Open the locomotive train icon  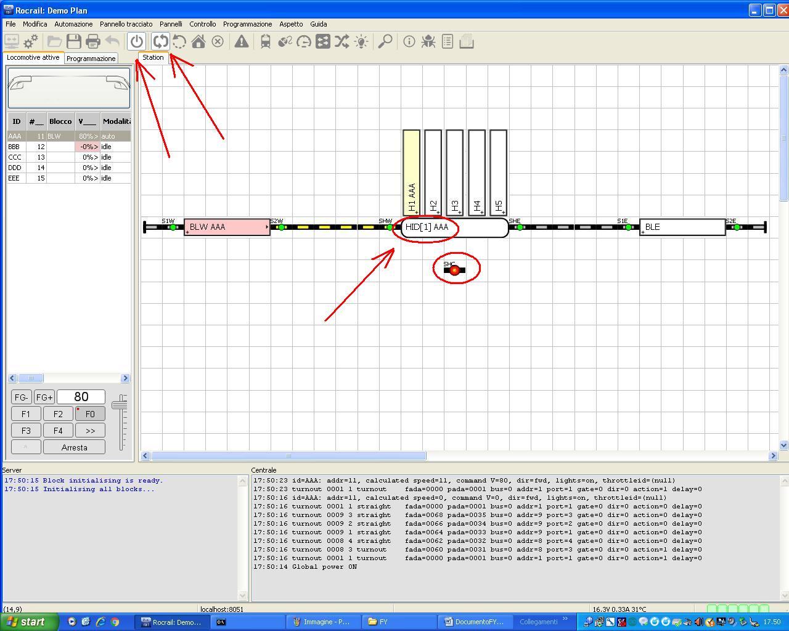pyautogui.click(x=266, y=42)
